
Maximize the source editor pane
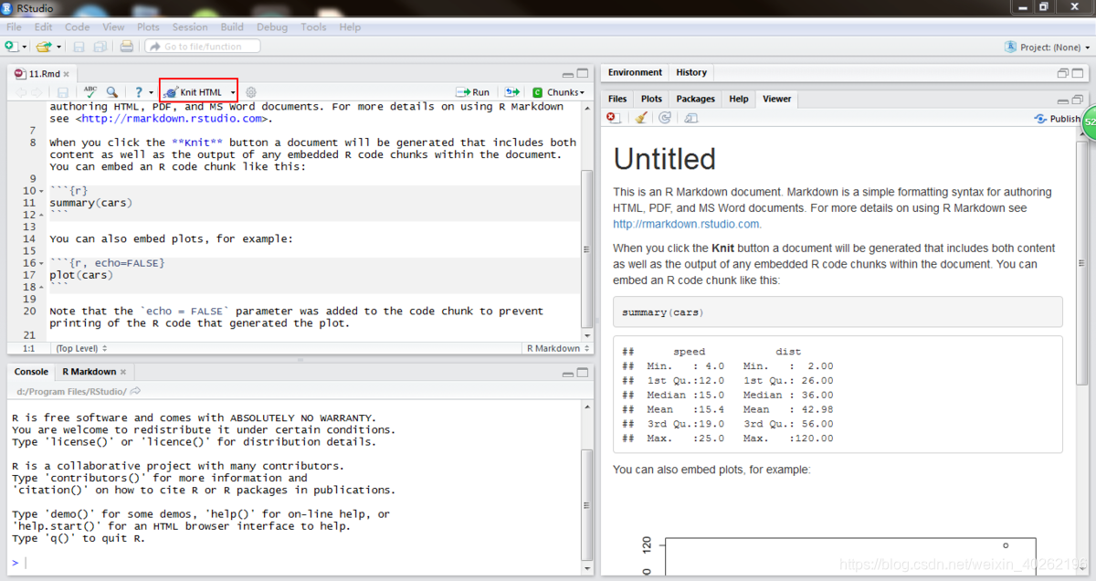point(583,74)
